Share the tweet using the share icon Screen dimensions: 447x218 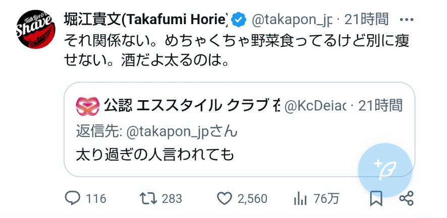(406, 198)
